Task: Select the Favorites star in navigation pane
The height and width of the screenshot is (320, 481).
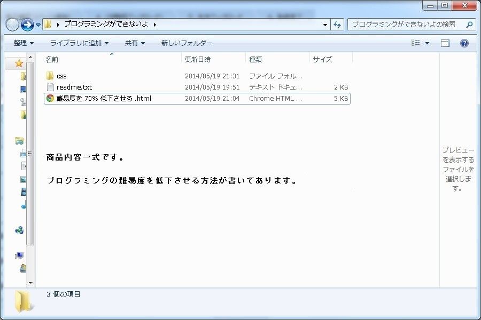Action: tap(19, 63)
